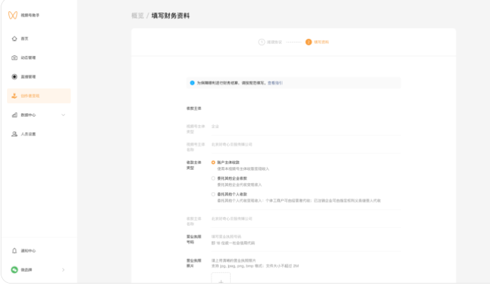The width and height of the screenshot is (490, 285).
Task: Select the 账户主体收款 radio option
Action: [213, 162]
